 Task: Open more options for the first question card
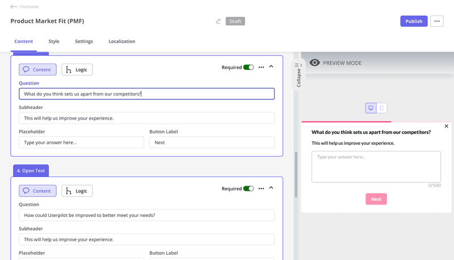261,67
